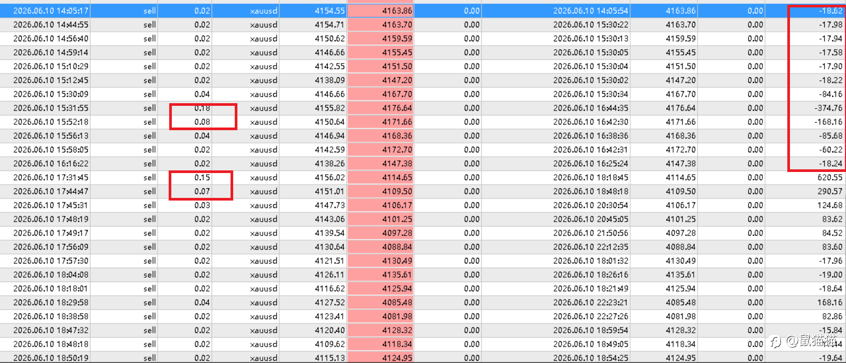The width and height of the screenshot is (846, 363).
Task: Select open time 2026.06.10 17:57:30
Action: pos(51,261)
